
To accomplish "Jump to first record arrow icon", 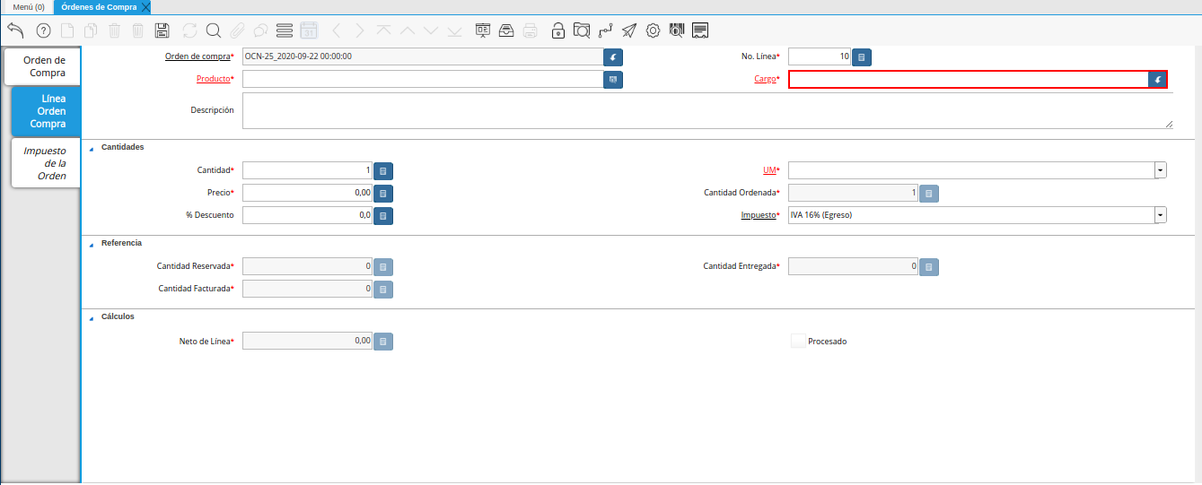I will point(384,30).
